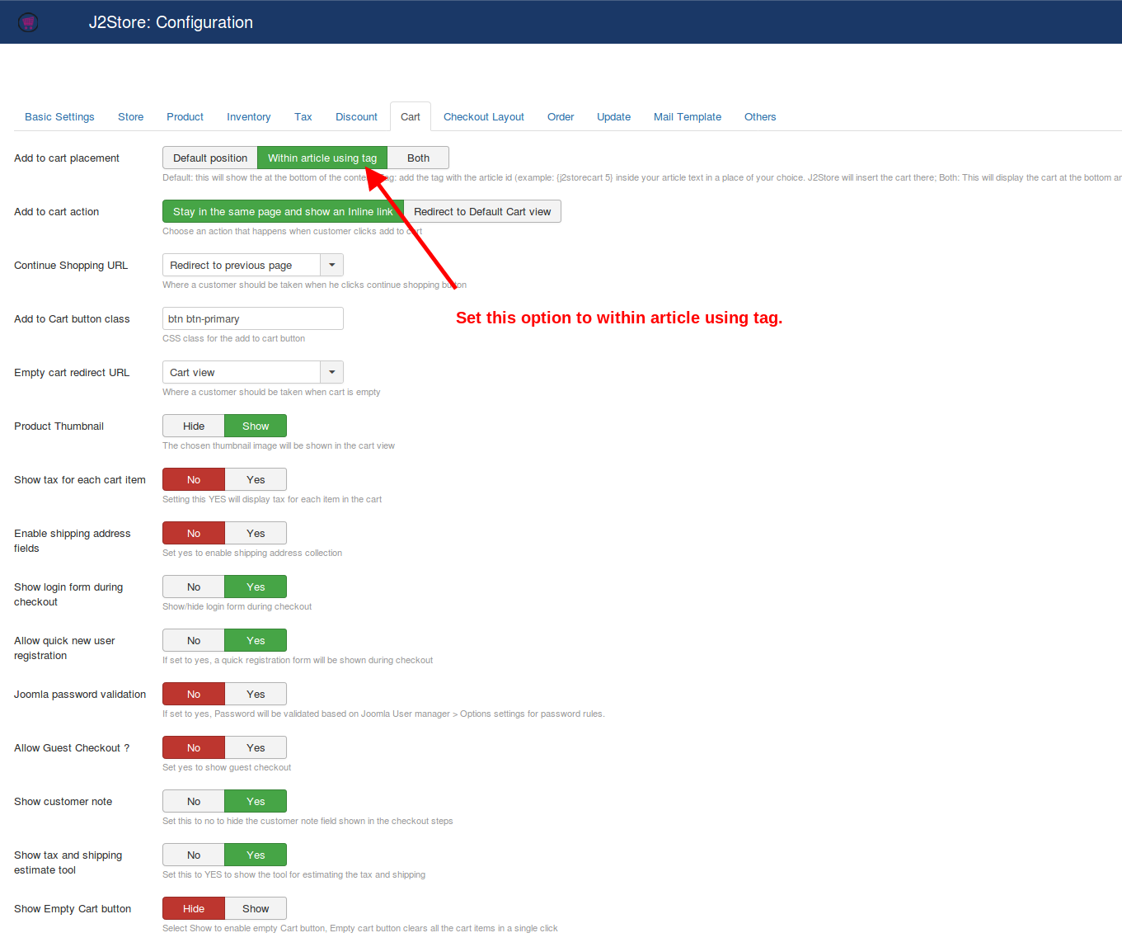
Task: Select the Tax tab
Action: 303,117
